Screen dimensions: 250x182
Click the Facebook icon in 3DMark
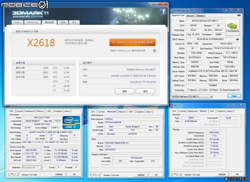(x=163, y=12)
